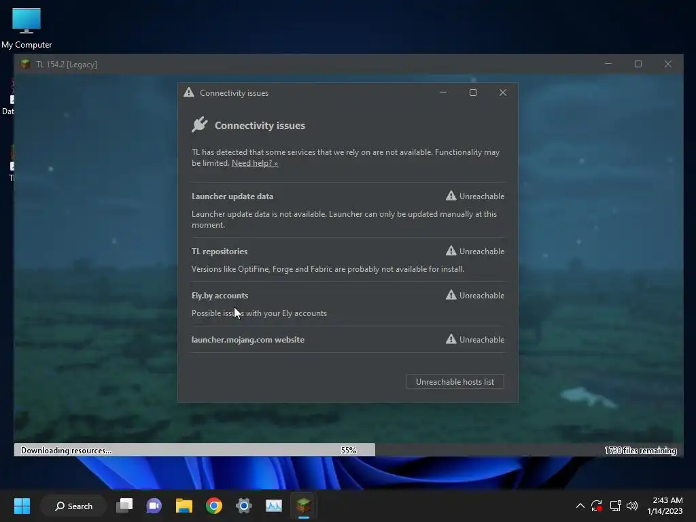Viewport: 696px width, 522px height.
Task: Launch Google Chrome from taskbar
Action: [214, 506]
